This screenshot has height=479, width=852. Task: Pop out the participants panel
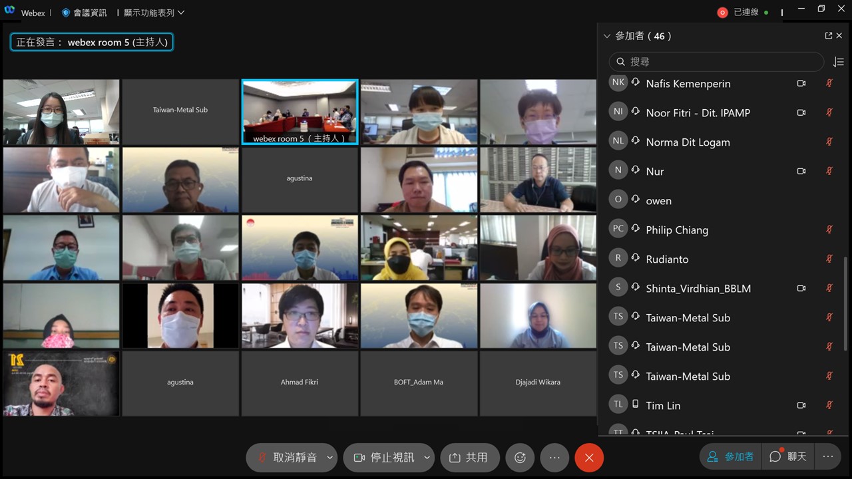point(829,36)
